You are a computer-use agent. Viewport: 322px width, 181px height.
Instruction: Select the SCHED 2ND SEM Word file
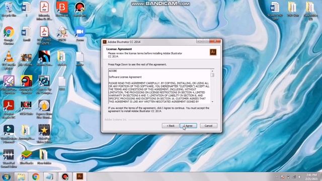point(275,11)
